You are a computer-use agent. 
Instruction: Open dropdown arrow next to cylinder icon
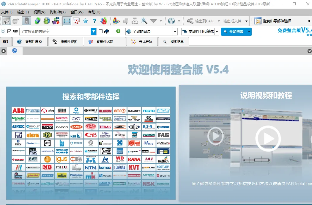tap(179, 21)
